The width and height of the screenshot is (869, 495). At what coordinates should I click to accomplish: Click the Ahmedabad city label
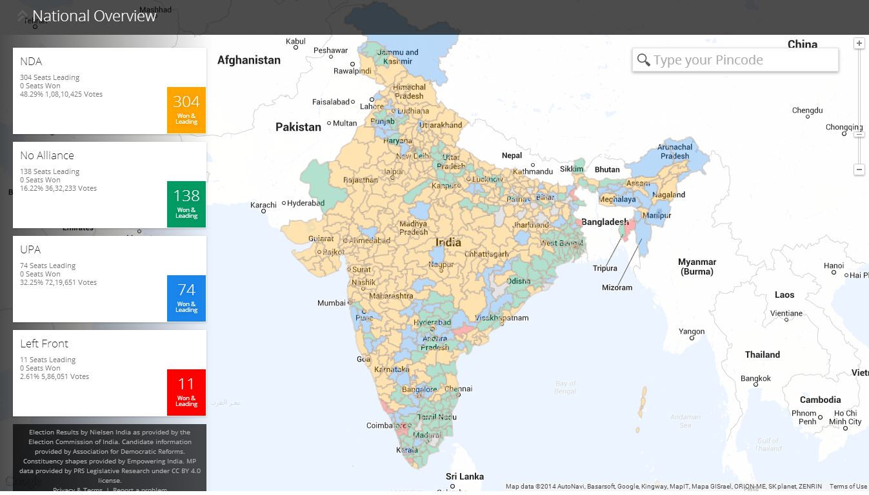[370, 240]
